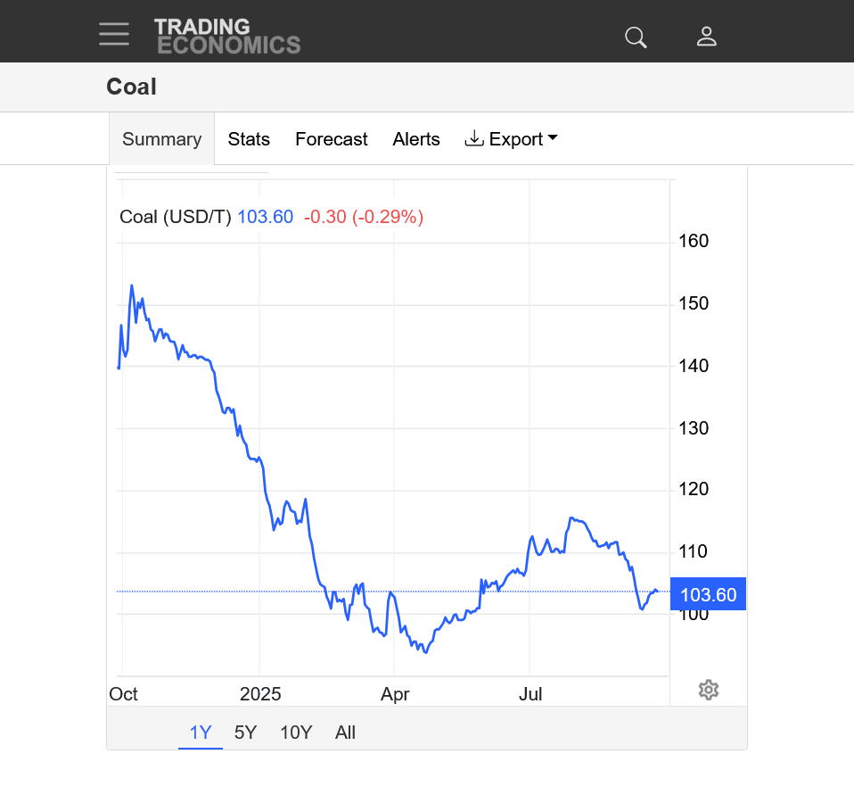Image resolution: width=854 pixels, height=795 pixels.
Task: Show All historical data range
Action: [345, 733]
